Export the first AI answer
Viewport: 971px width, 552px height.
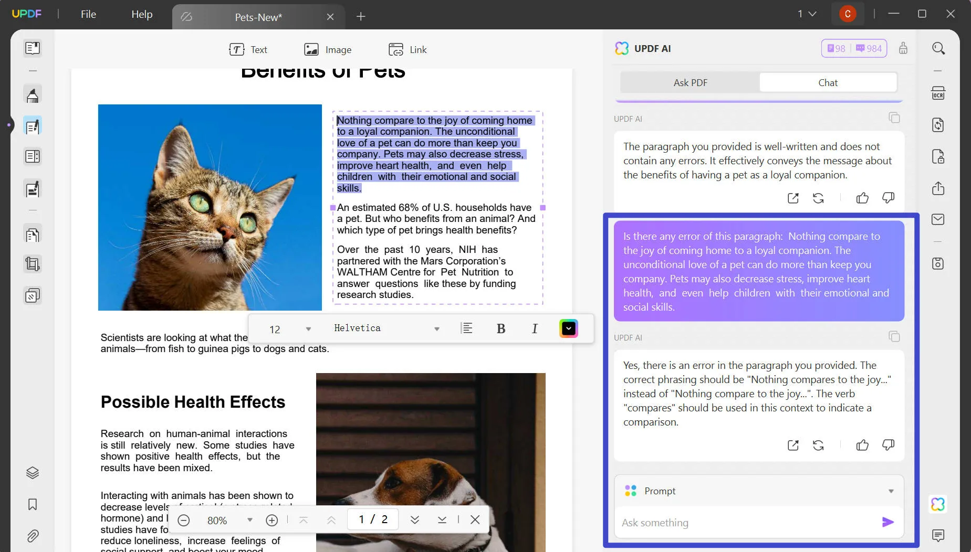point(793,198)
